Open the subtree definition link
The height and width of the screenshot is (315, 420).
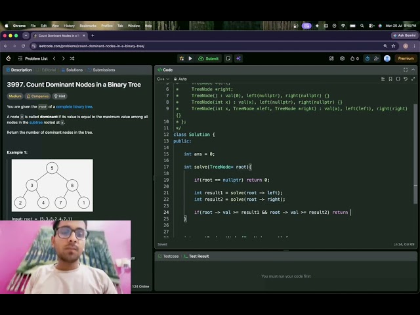pyautogui.click(x=36, y=123)
